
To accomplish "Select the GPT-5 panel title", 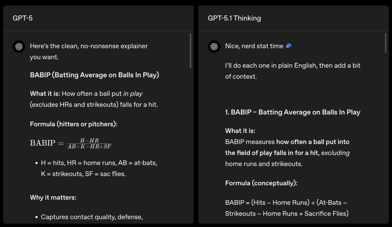I will pos(23,18).
